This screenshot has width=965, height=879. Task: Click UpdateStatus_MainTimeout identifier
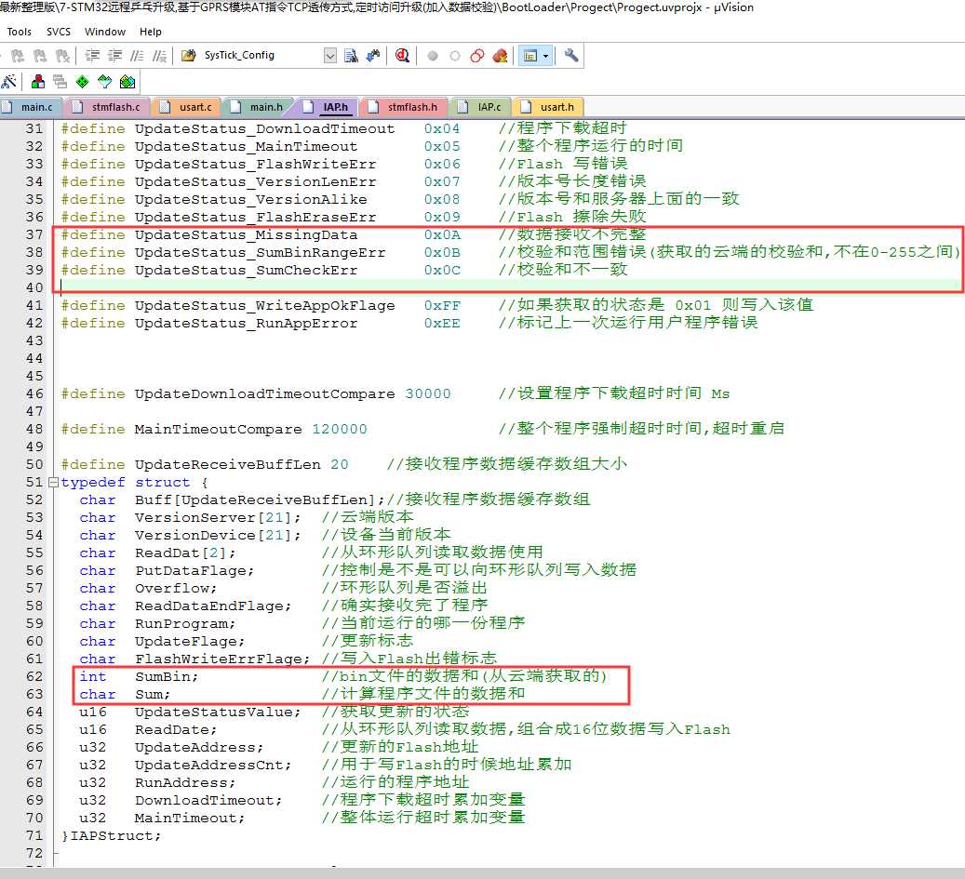click(x=247, y=146)
